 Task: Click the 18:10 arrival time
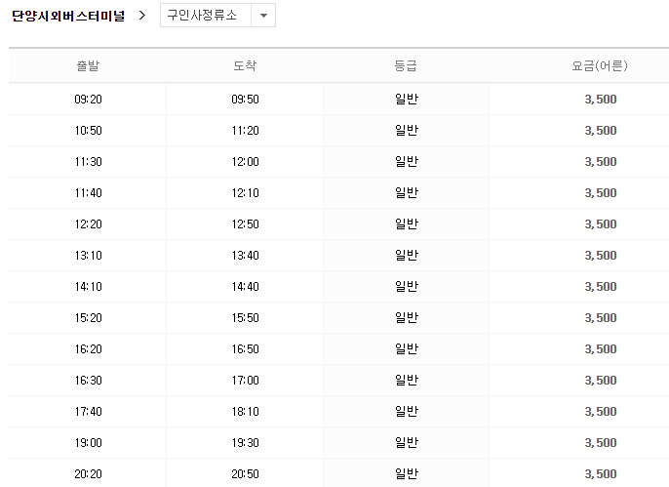tap(245, 412)
